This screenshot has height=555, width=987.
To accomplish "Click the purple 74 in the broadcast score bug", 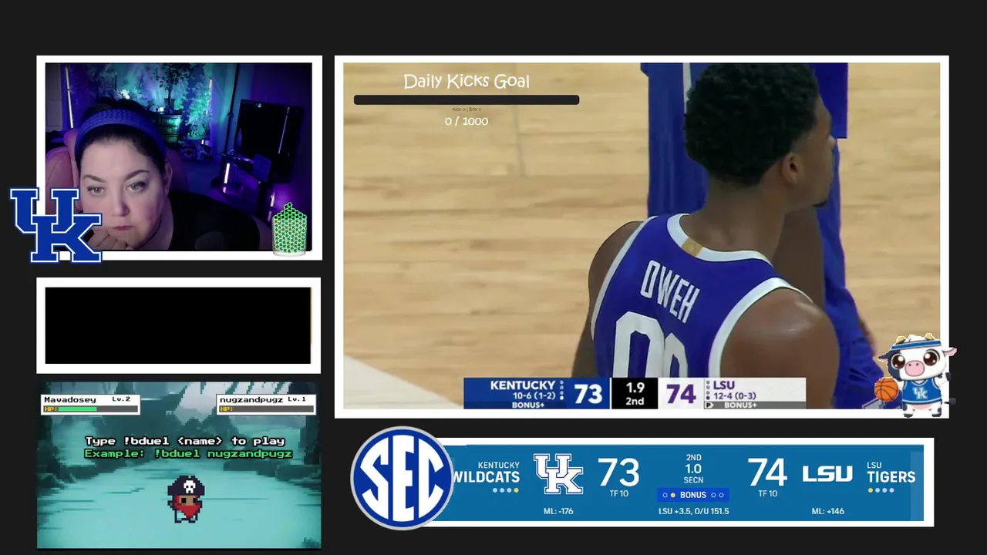I will point(681,394).
